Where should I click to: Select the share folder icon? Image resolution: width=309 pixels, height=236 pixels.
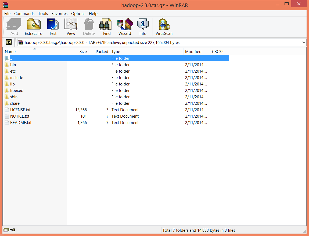[x=7, y=103]
